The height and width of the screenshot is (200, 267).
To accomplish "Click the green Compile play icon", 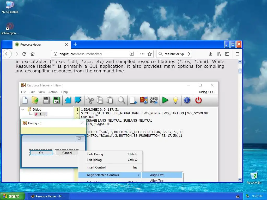I will pyautogui.click(x=165, y=100).
